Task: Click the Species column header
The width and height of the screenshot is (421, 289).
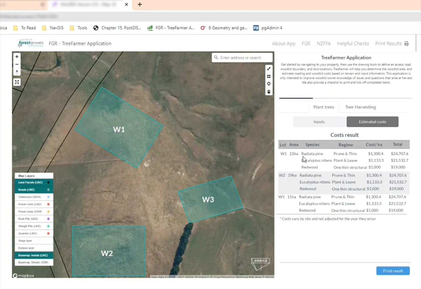Action: [312, 145]
